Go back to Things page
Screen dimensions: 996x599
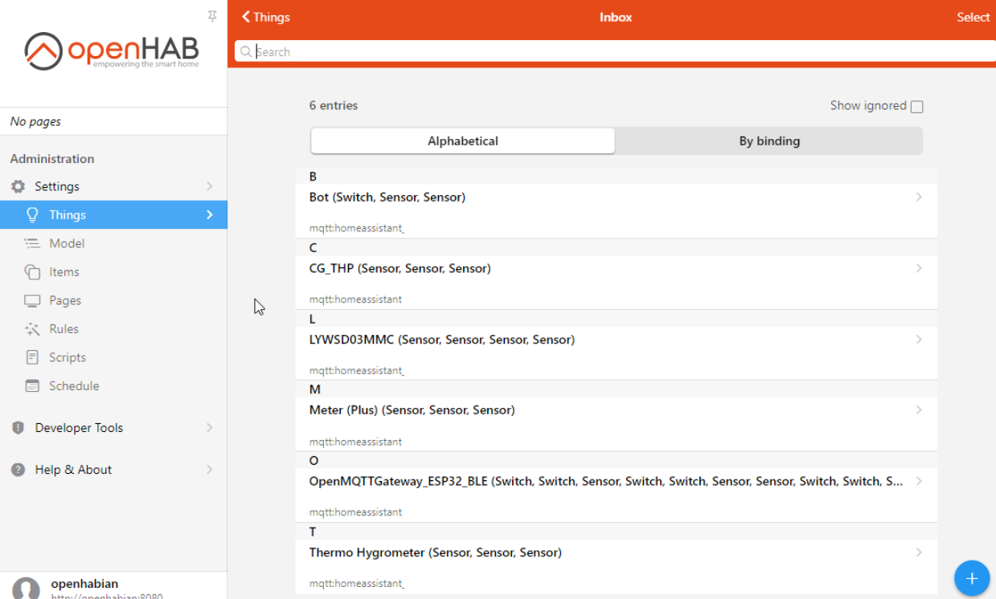266,17
